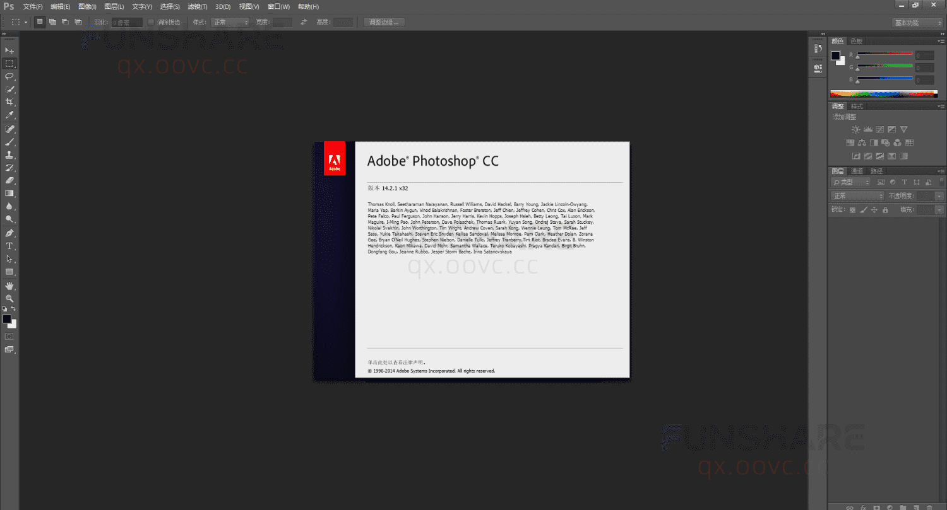Select the Rectangle shape tool
This screenshot has height=510, width=947.
[x=9, y=272]
